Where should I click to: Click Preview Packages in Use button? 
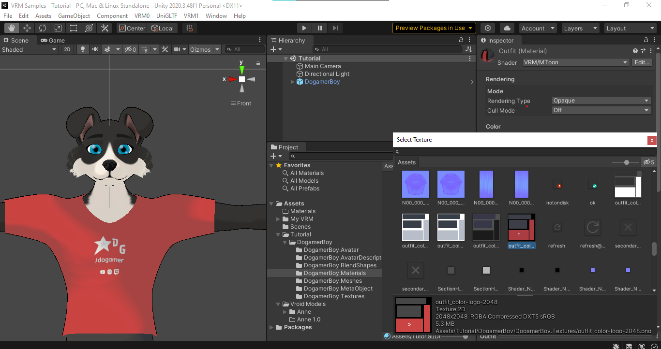[x=434, y=28]
